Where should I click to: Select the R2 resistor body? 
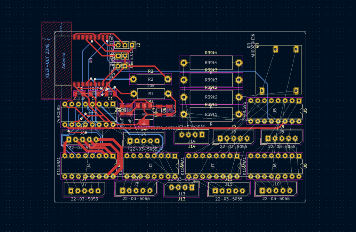(151, 80)
